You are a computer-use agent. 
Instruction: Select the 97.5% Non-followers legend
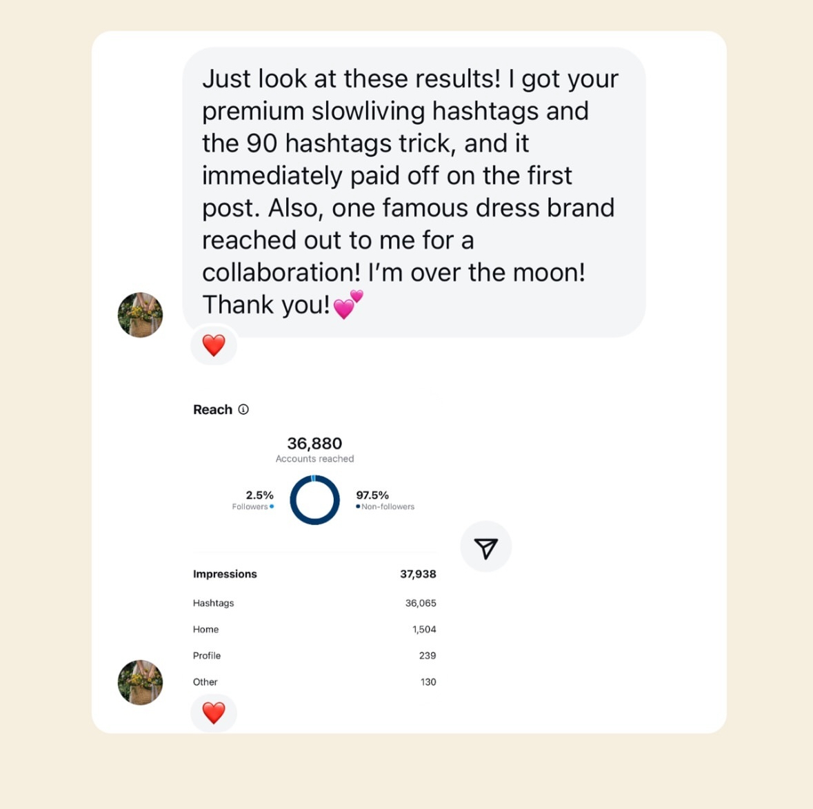[384, 500]
